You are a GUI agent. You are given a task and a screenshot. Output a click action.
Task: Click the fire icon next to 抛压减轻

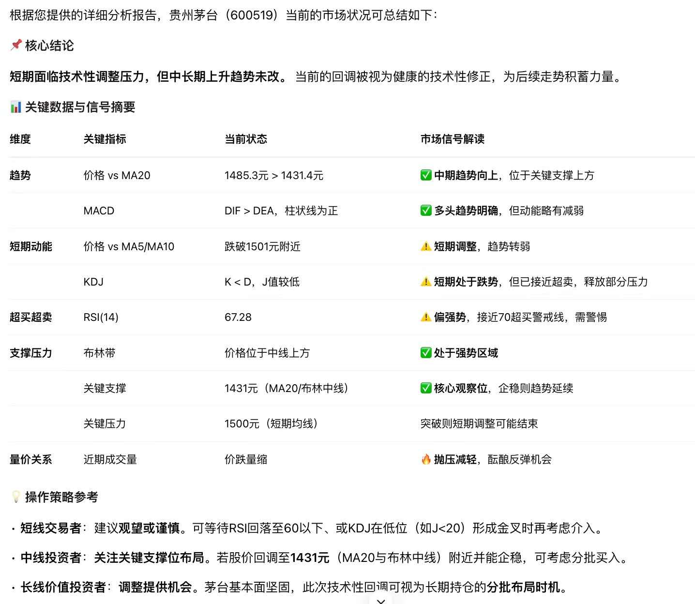point(426,459)
